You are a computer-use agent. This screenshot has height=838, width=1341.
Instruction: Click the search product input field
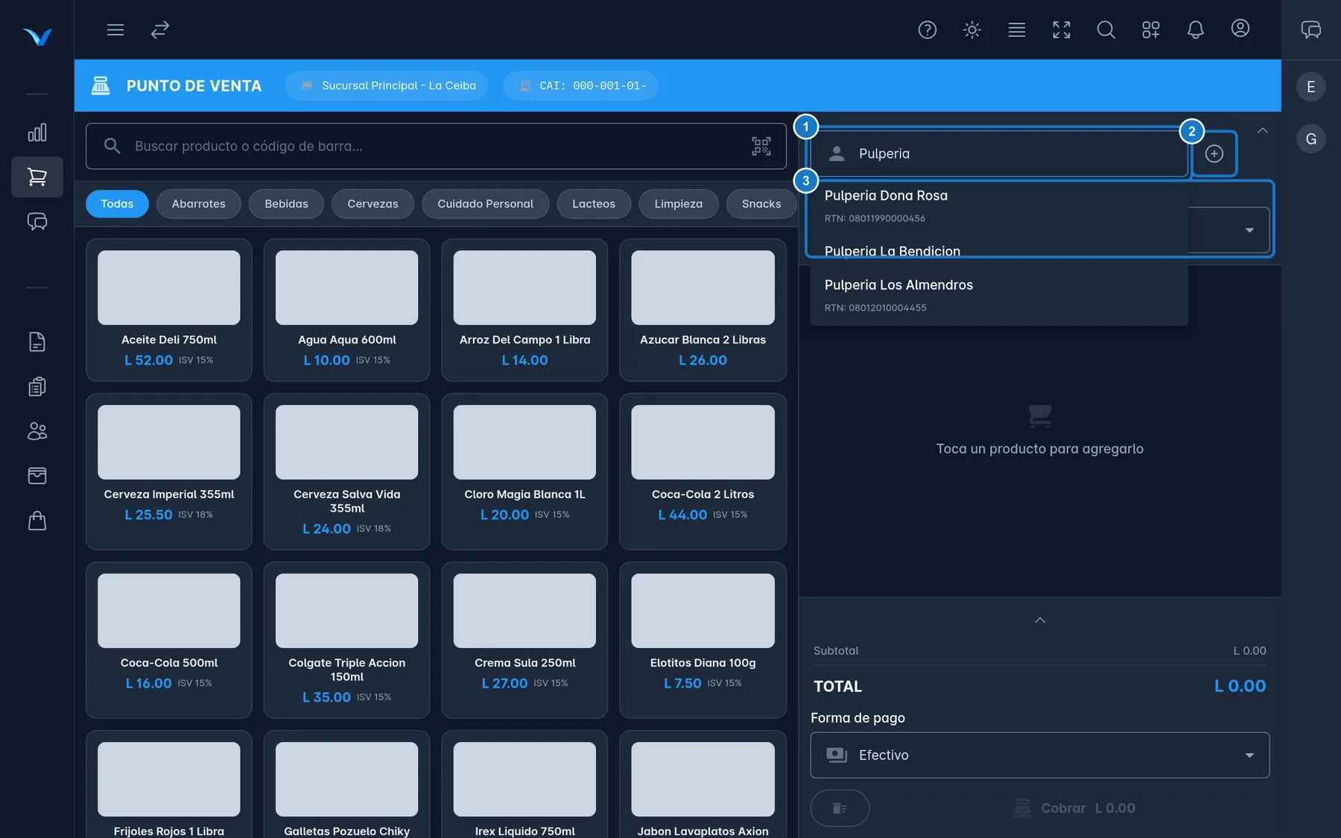(436, 146)
